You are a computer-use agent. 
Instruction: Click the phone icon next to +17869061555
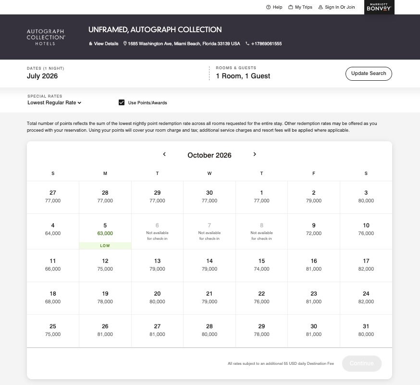(247, 43)
